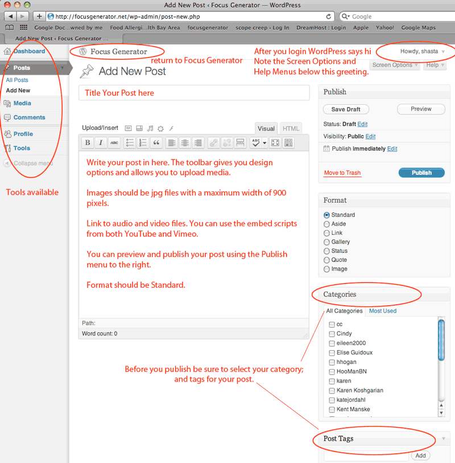Add audio via Upload/Insert music icon
This screenshot has width=455, height=463.
150,128
